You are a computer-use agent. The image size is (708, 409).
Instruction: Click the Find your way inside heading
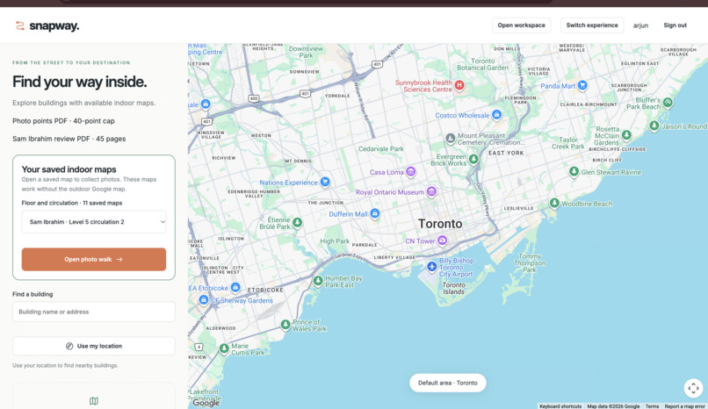79,82
